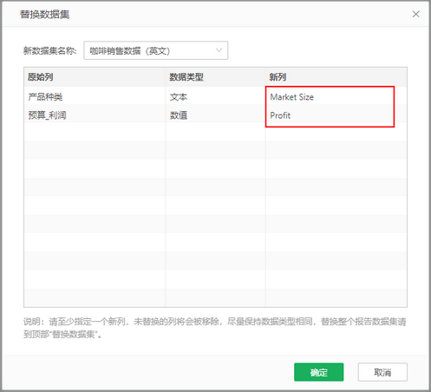Click the 原始列 column header
Viewport: 431px width, 392px height.
click(x=95, y=77)
